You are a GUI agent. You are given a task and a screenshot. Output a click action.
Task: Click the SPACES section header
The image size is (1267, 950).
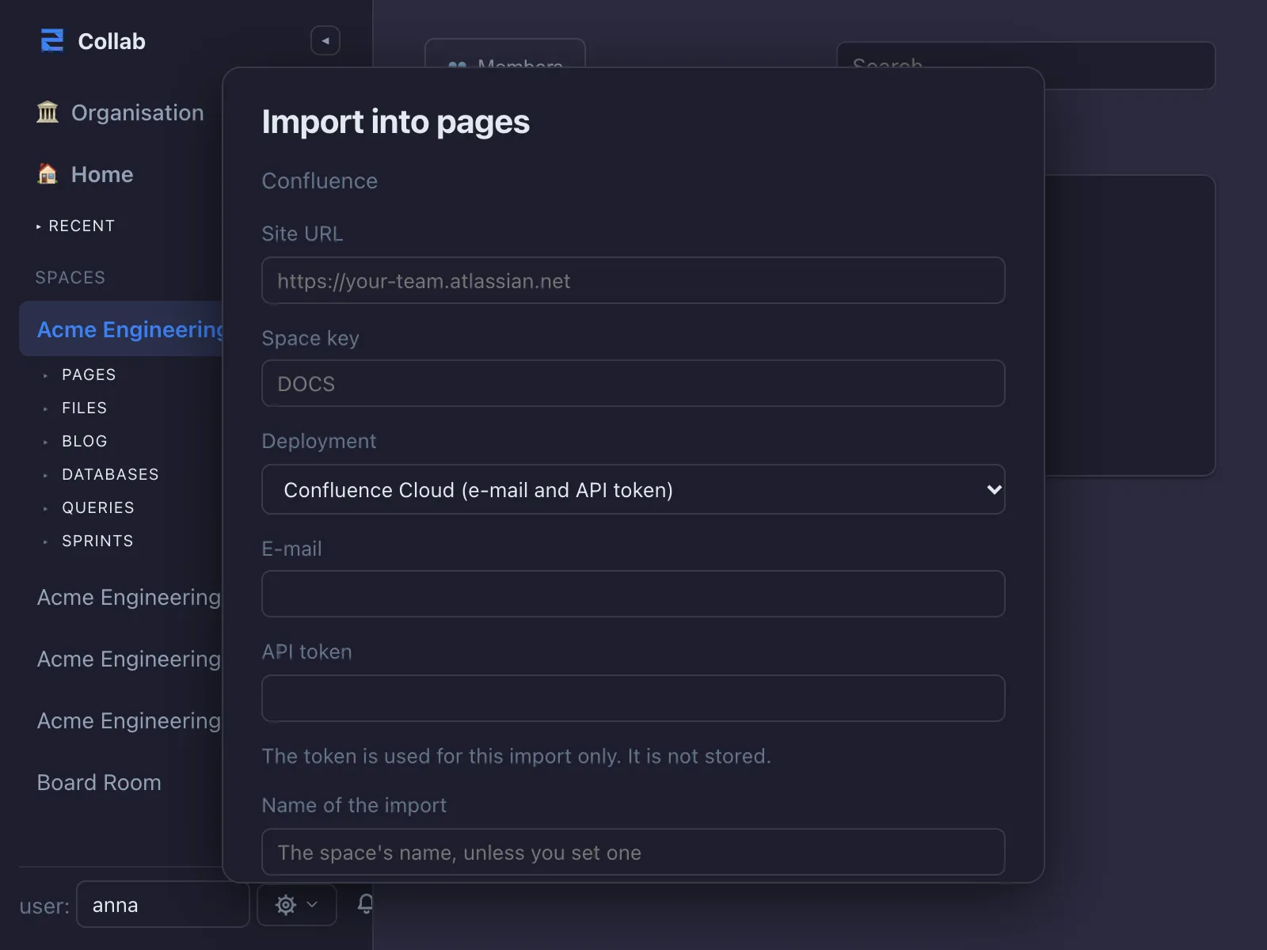(70, 277)
